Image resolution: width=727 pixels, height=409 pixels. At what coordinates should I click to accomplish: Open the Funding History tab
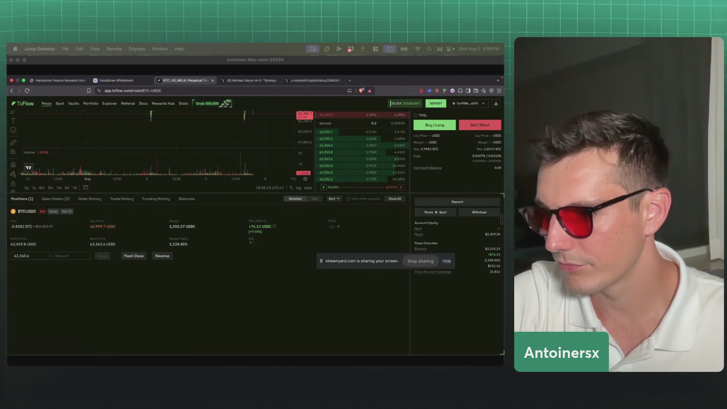pyautogui.click(x=156, y=199)
